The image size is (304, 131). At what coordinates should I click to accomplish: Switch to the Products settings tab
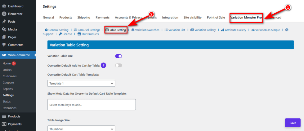[66, 17]
